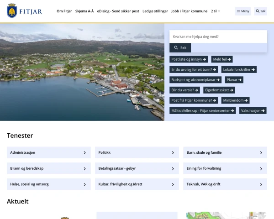Select Skjema A-Å in the navigation bar

(x=84, y=11)
